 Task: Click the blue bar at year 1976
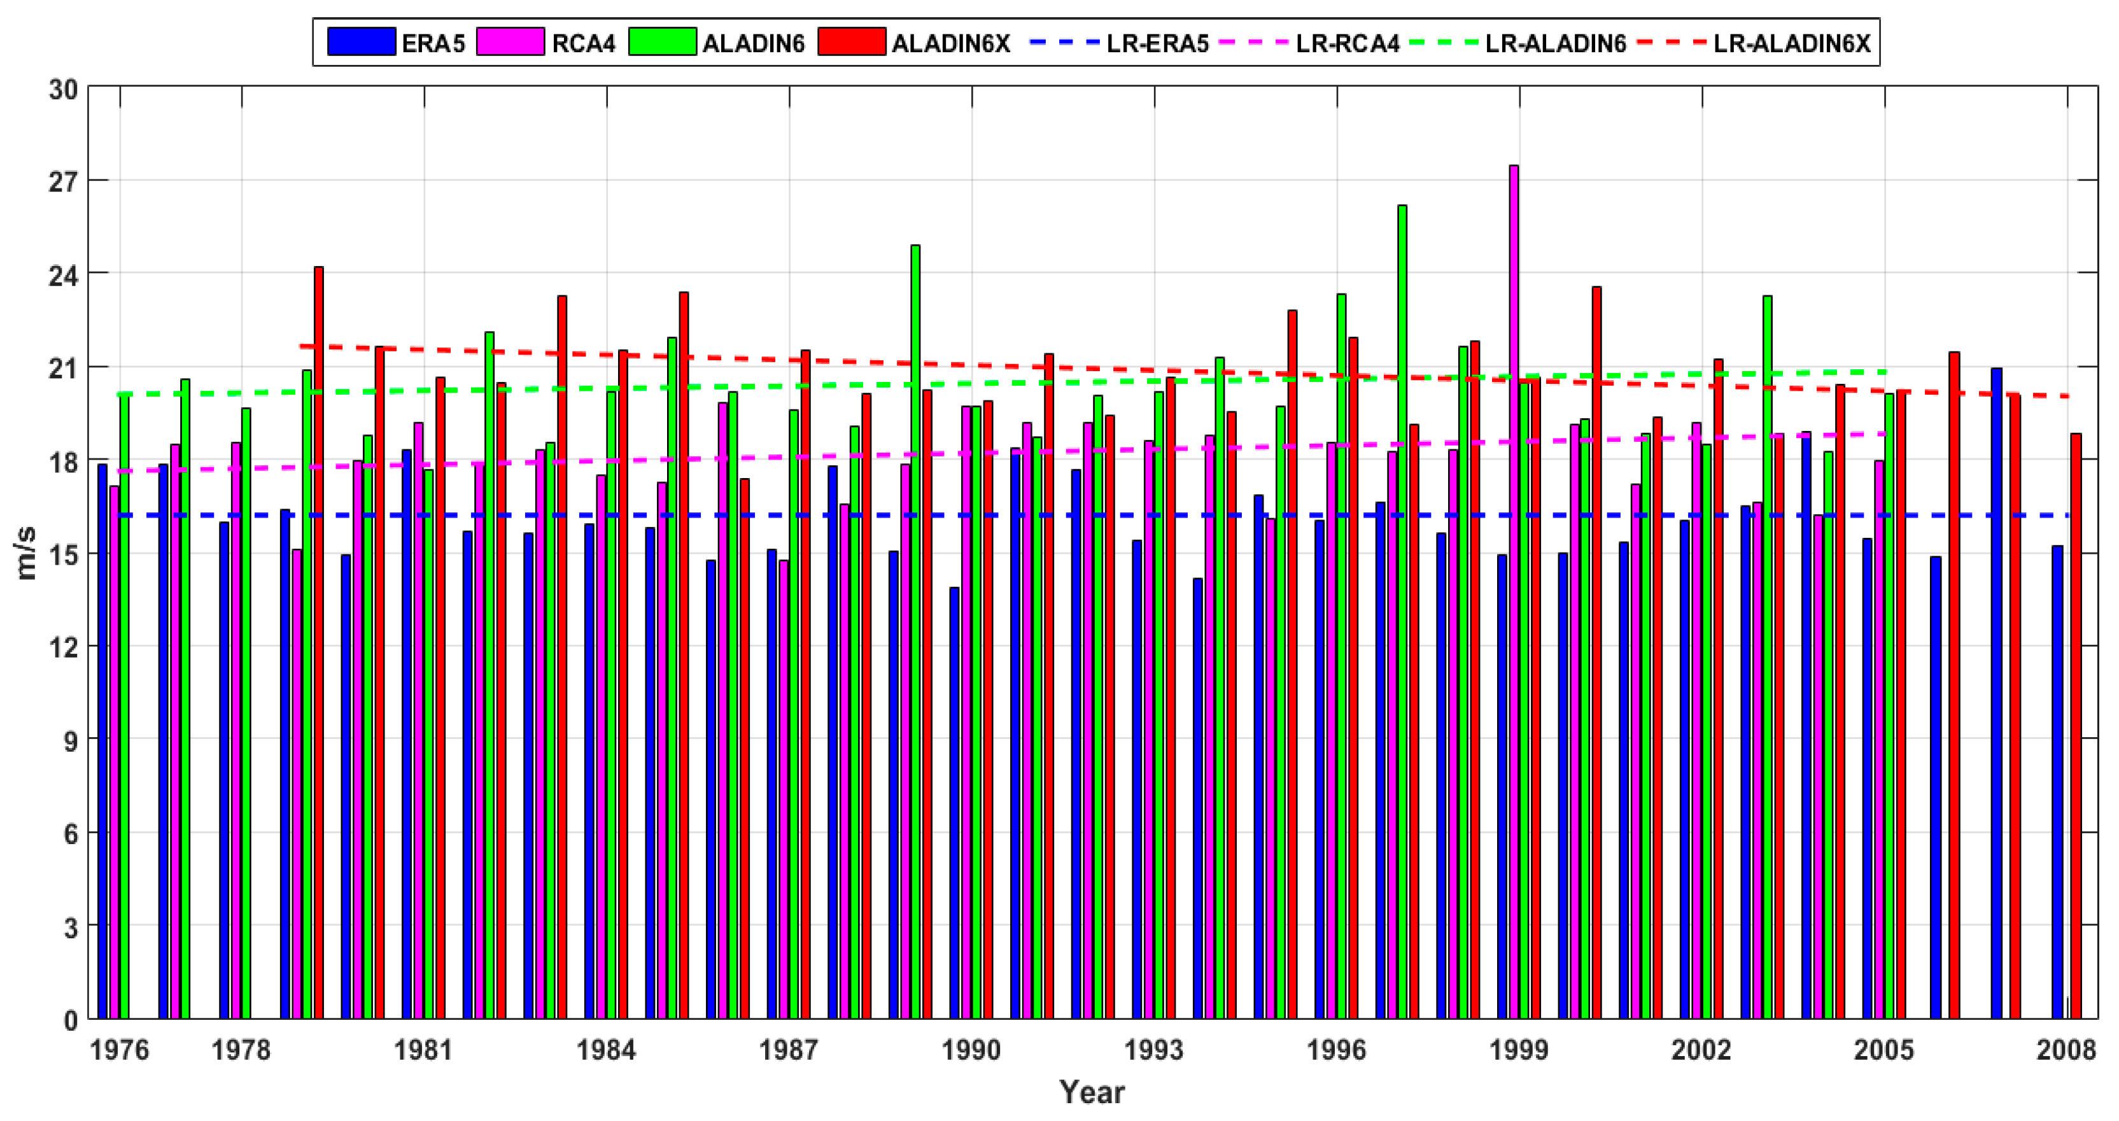[x=103, y=740]
